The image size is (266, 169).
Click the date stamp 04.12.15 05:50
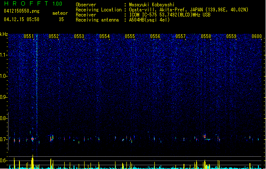pos(22,19)
